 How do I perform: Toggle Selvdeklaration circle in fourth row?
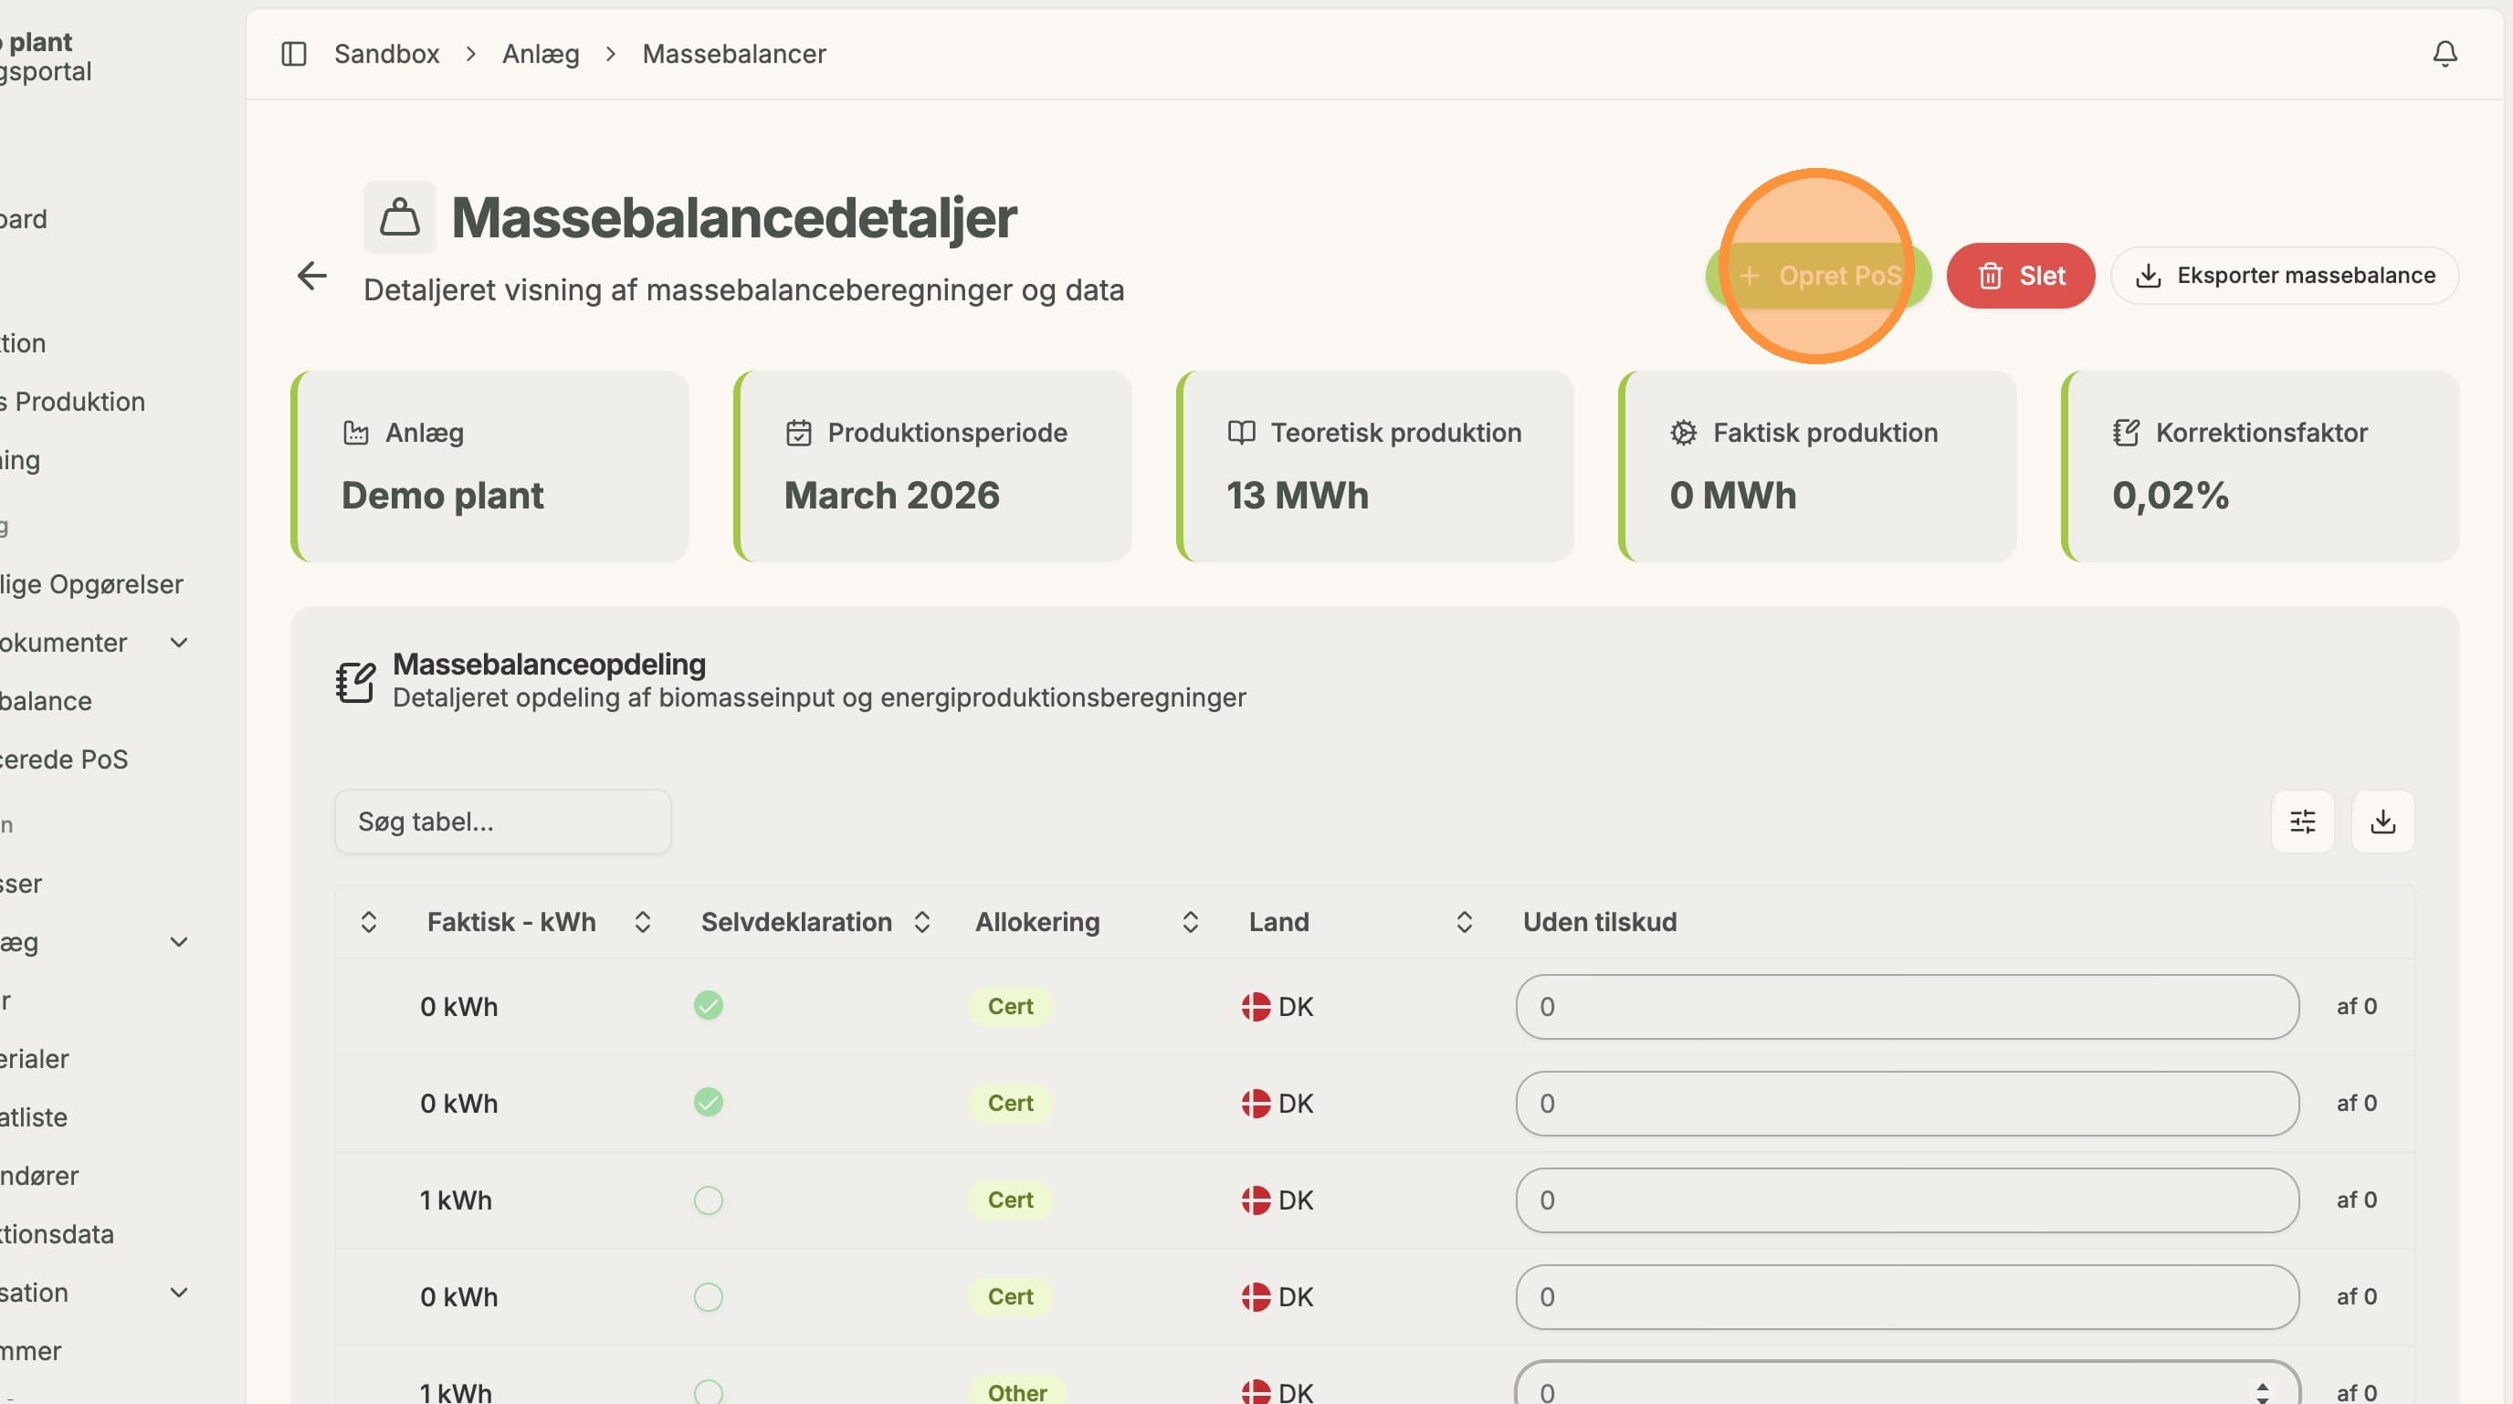pos(709,1297)
